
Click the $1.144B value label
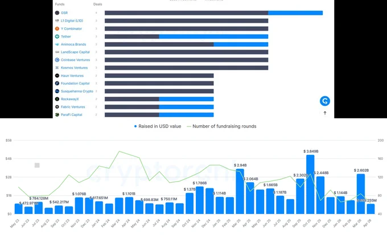340,193
